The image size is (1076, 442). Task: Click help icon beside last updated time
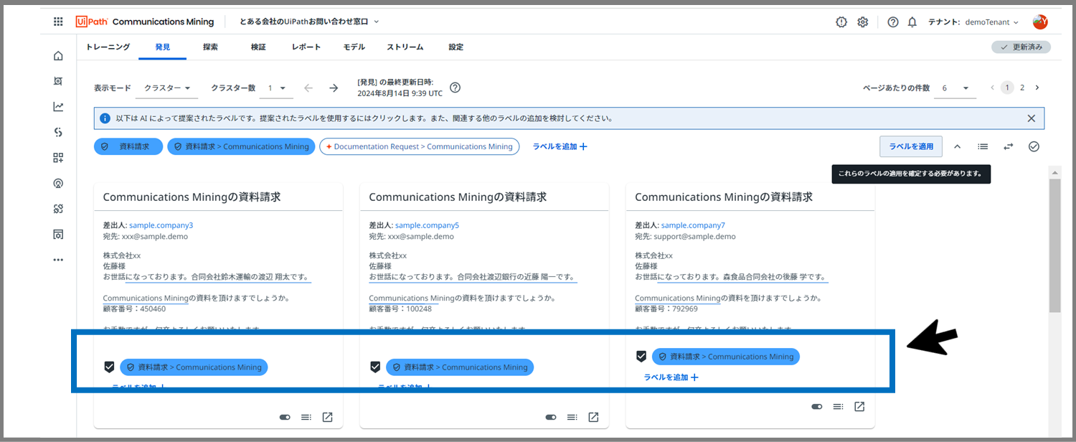(455, 88)
